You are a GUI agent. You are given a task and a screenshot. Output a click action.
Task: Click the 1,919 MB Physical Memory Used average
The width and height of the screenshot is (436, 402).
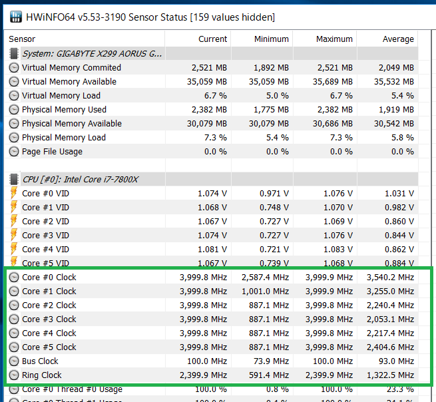(x=396, y=110)
